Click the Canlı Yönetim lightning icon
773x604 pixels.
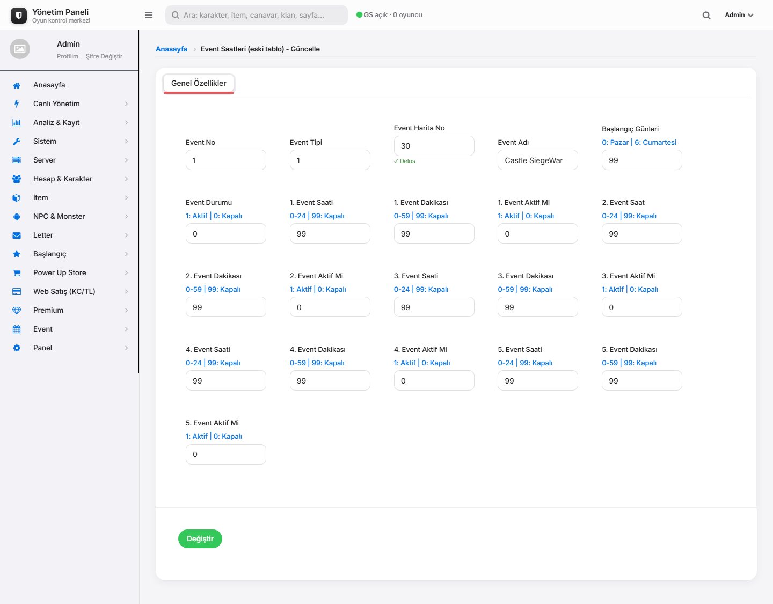17,104
